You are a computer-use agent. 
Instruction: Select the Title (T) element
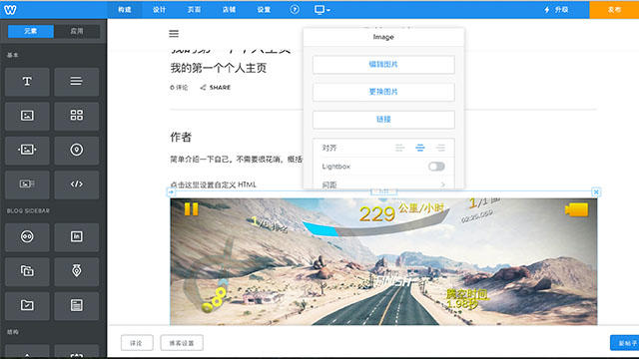27,82
